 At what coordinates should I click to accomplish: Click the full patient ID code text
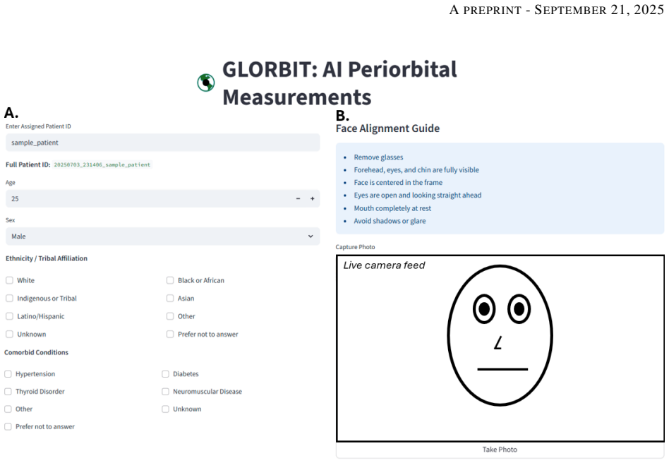[102, 164]
